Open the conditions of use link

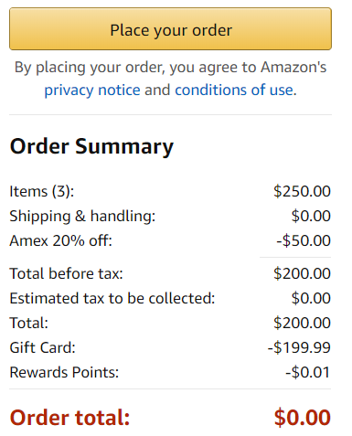point(234,90)
